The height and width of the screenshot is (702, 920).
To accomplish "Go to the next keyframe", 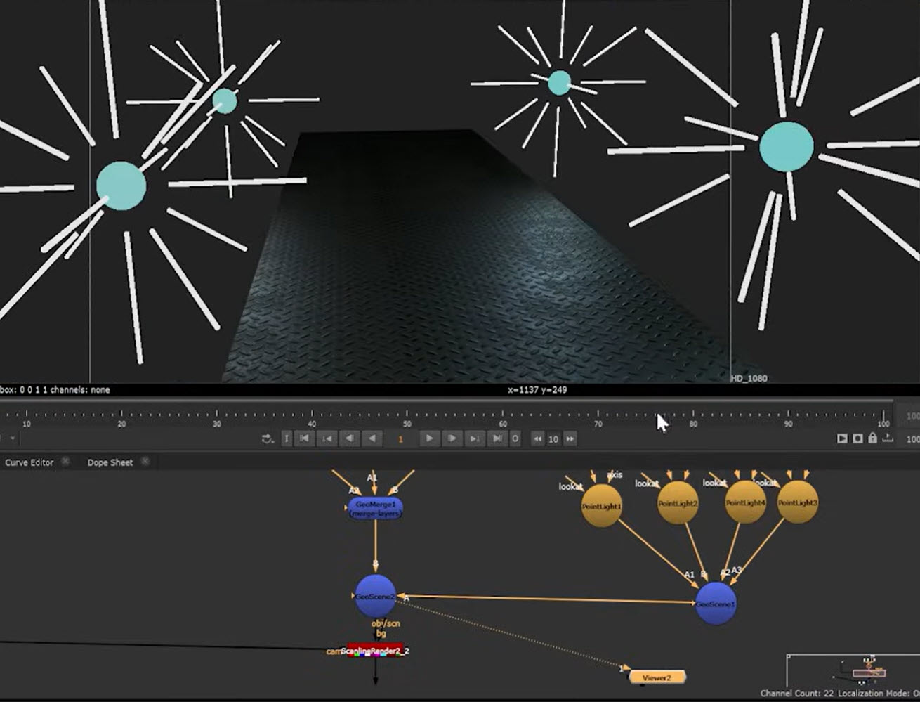I will [475, 438].
